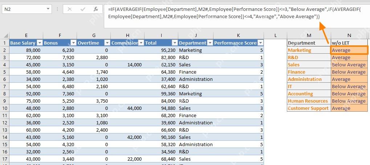Screen dimensions: 370x165
Task: Click the Marketing cell in column M
Action: [x=309, y=50]
